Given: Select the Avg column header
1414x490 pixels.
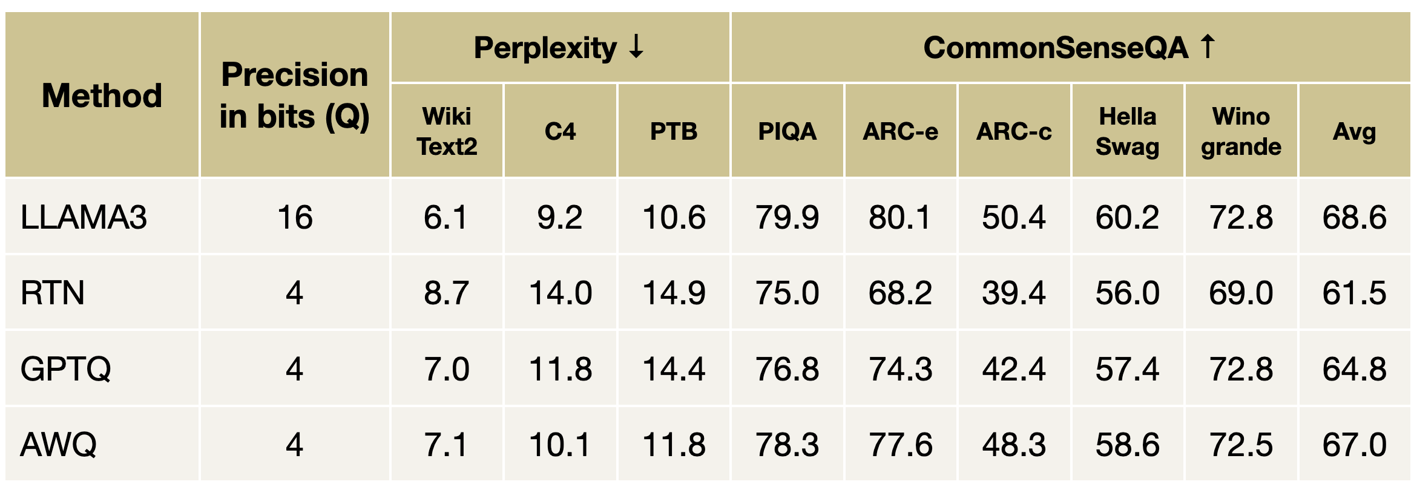Looking at the screenshot, I should [x=1354, y=131].
